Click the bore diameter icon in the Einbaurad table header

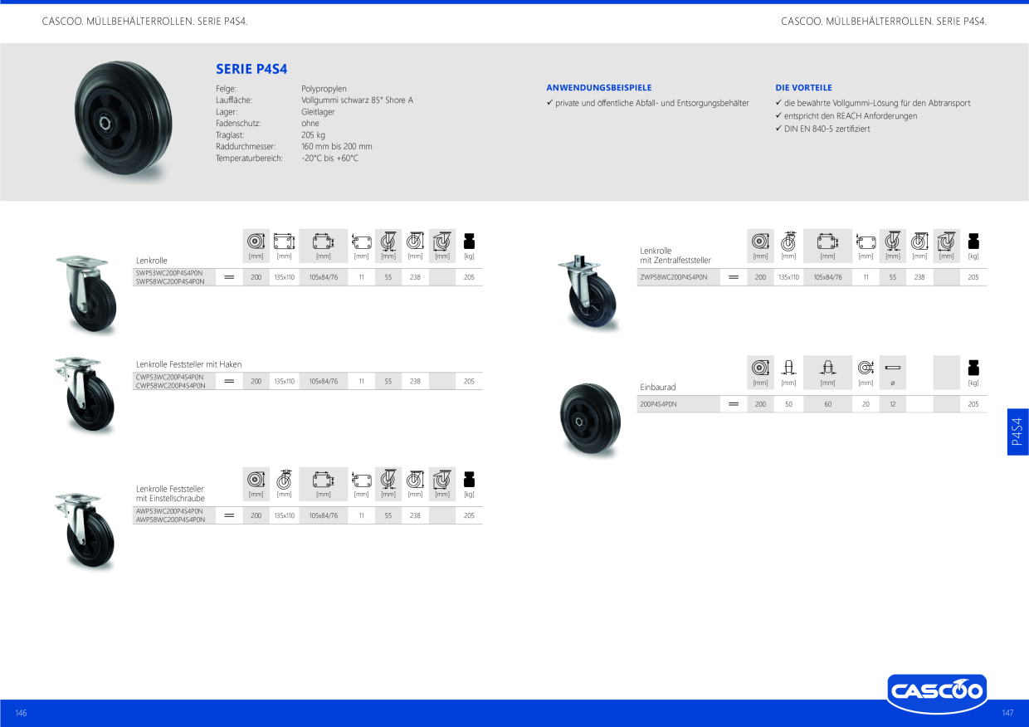(x=866, y=368)
